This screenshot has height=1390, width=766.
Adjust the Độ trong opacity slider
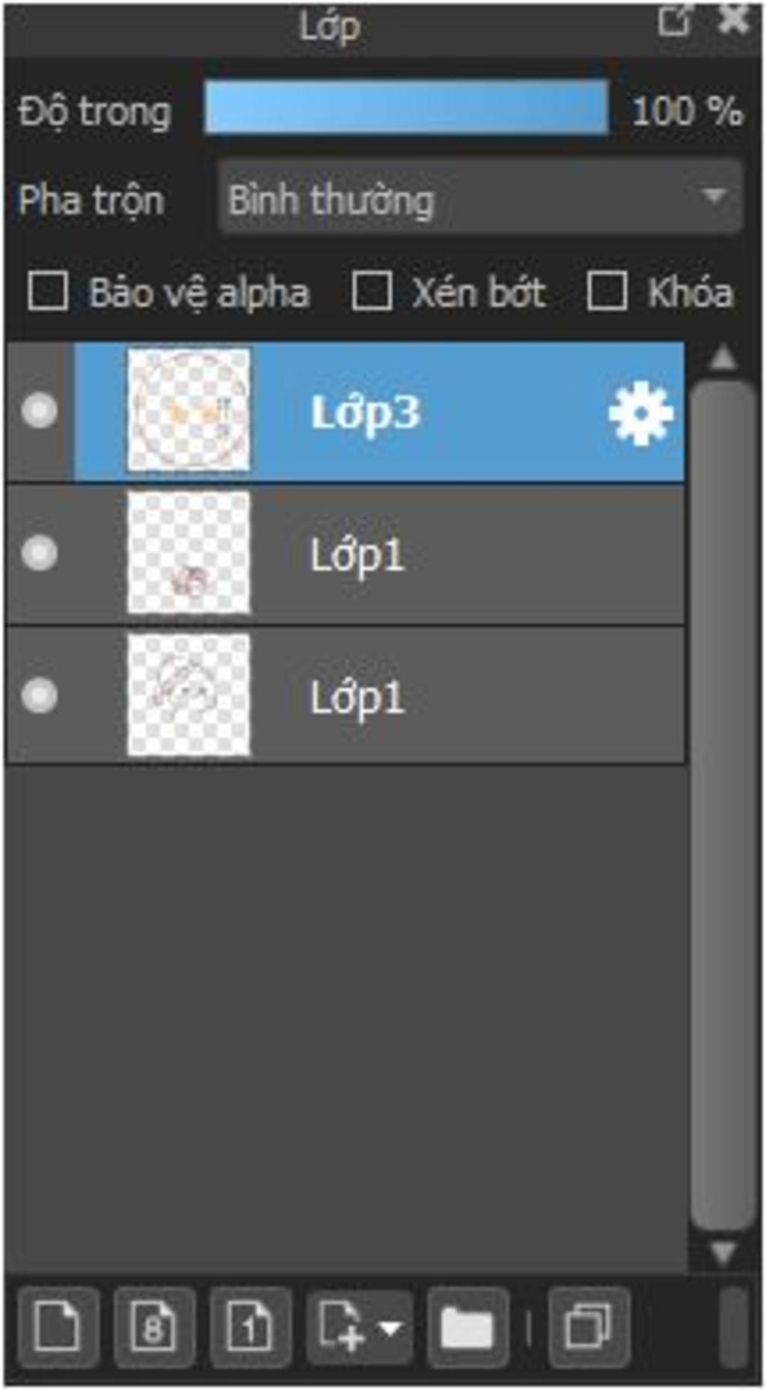(406, 109)
